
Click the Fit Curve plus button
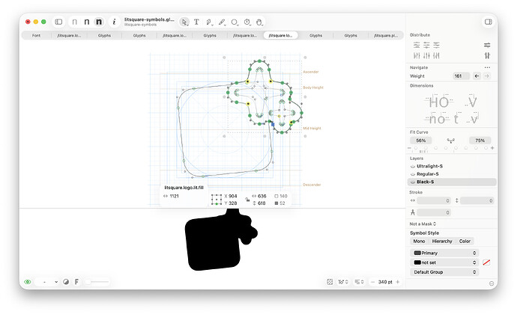coord(492,148)
